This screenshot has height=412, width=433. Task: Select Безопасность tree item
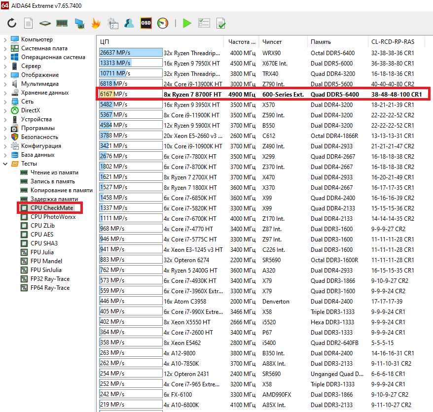(39, 137)
